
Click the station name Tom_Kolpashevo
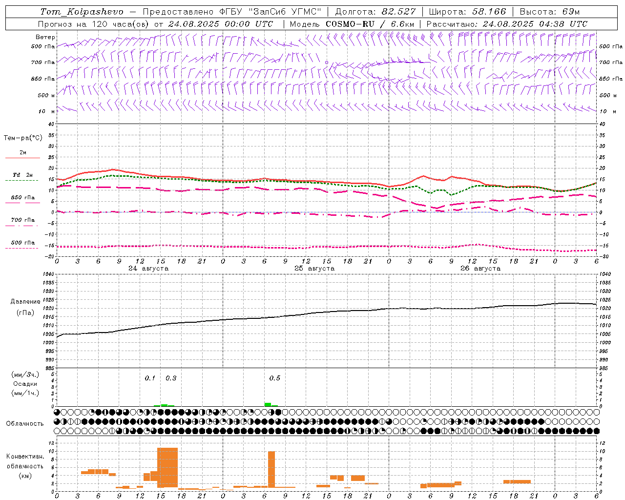pyautogui.click(x=82, y=12)
